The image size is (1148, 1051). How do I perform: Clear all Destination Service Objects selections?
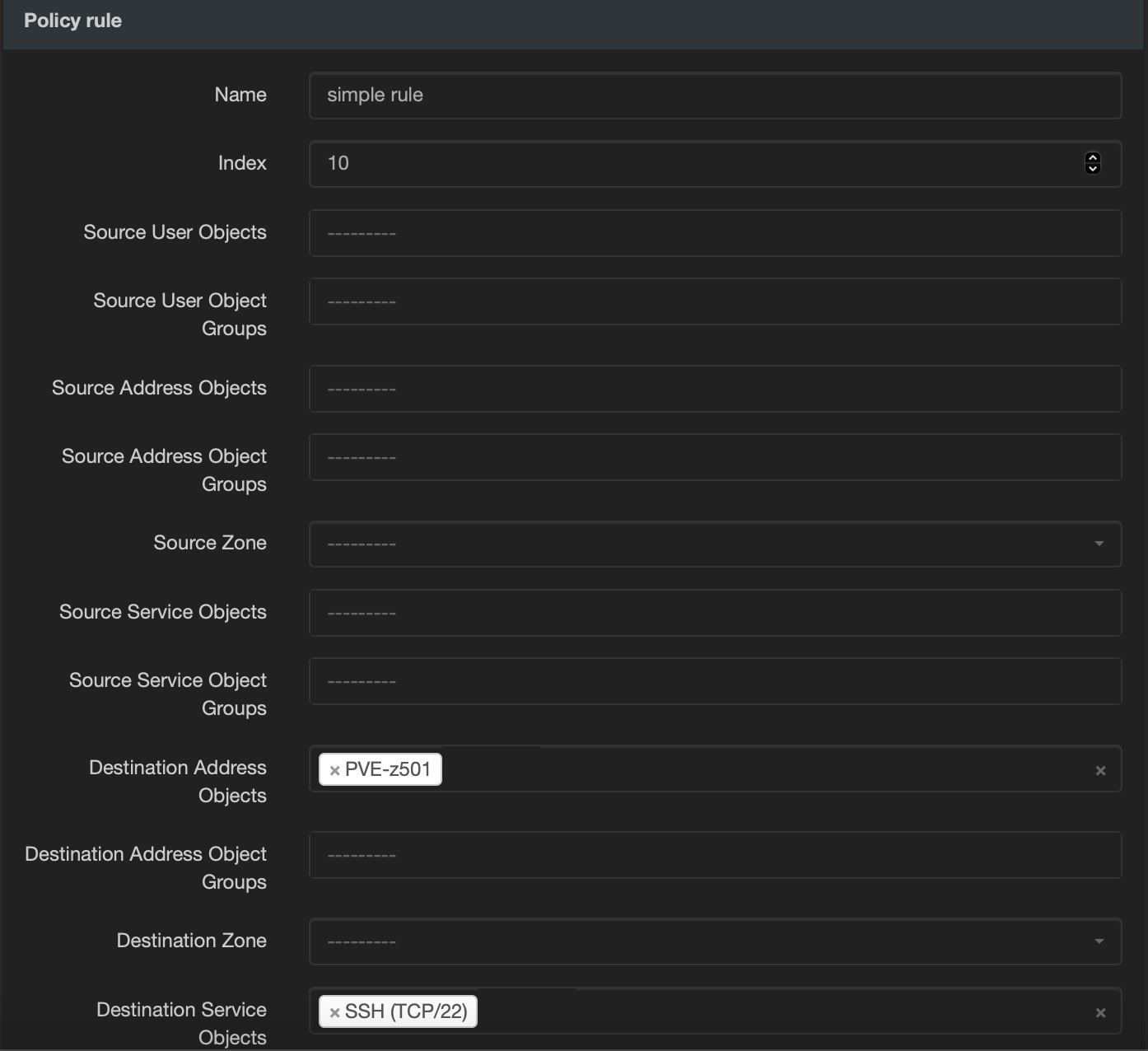click(x=1100, y=1011)
